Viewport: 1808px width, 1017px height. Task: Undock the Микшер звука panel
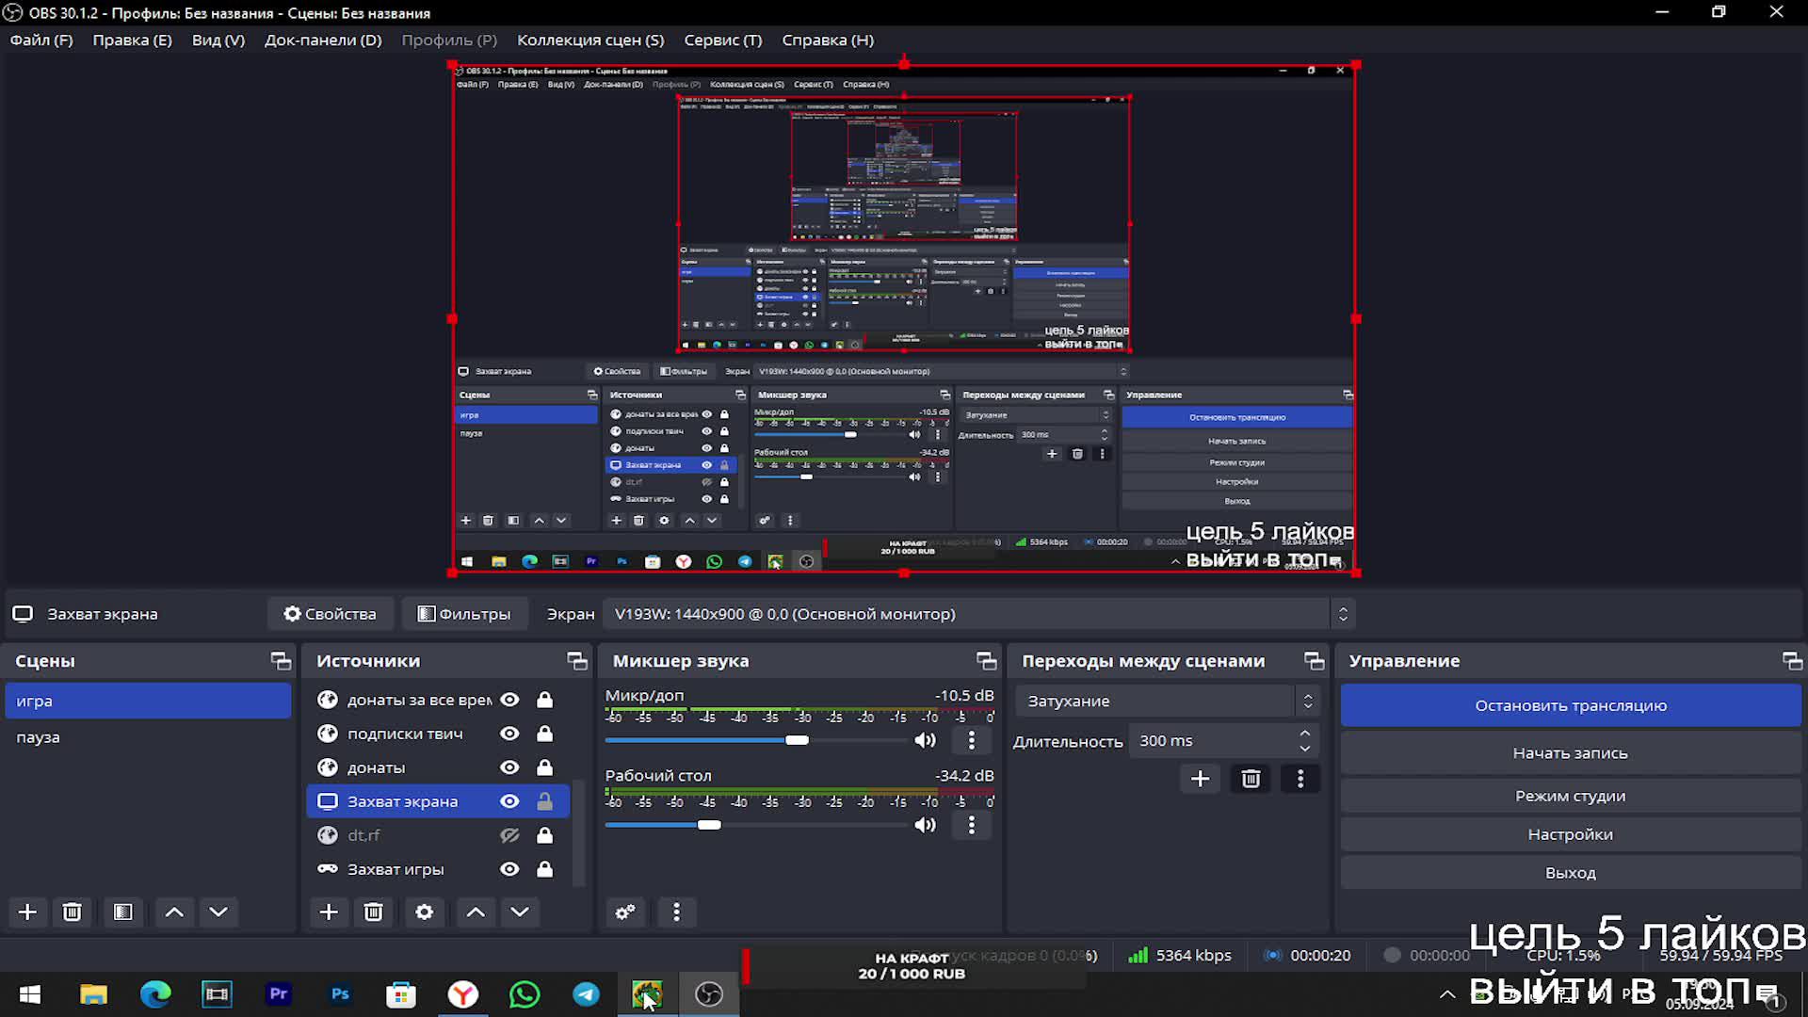(986, 661)
